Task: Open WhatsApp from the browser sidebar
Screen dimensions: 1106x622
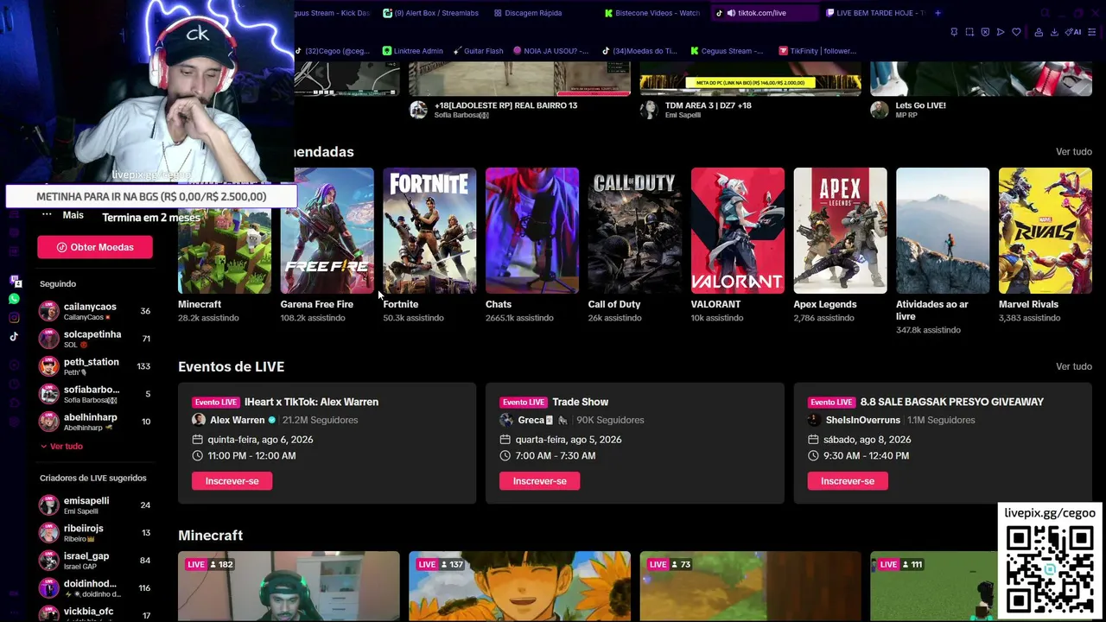Action: coord(15,299)
